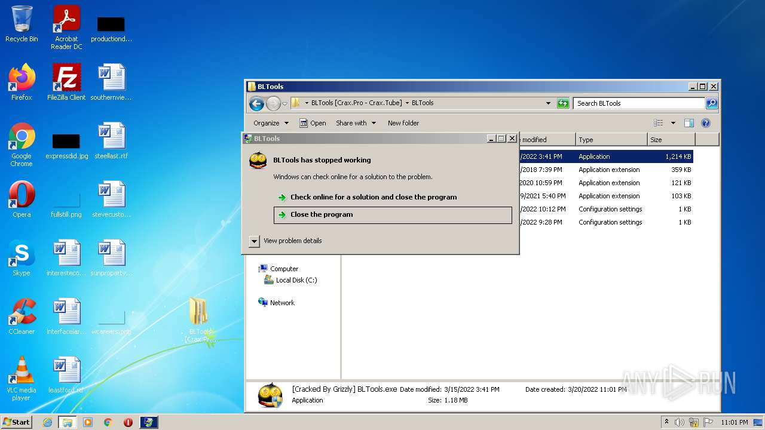Select Network in navigation pane
The width and height of the screenshot is (765, 430).
(x=282, y=303)
